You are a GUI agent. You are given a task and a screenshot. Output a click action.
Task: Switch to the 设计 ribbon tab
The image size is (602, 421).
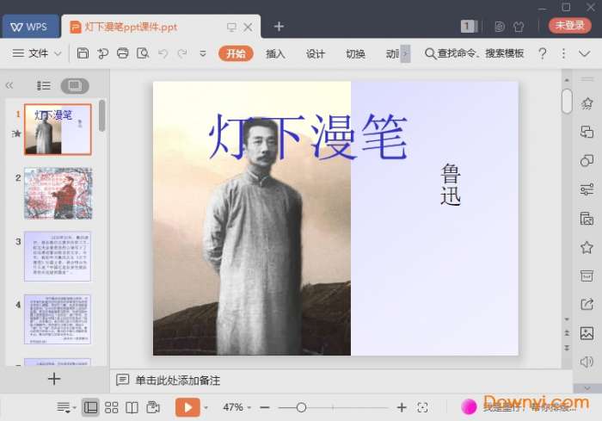pyautogui.click(x=316, y=53)
